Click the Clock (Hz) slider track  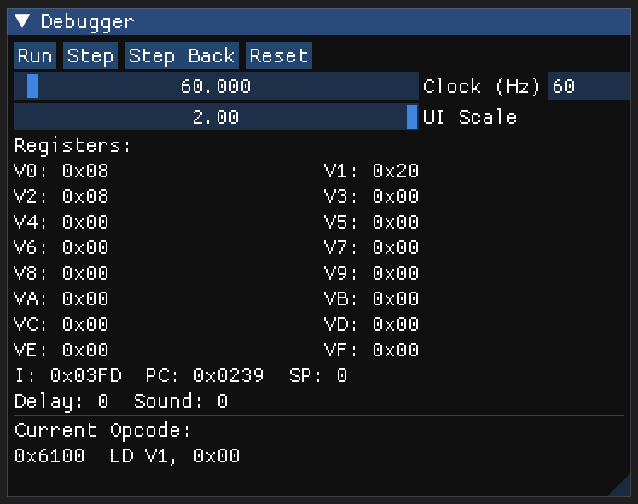(216, 86)
